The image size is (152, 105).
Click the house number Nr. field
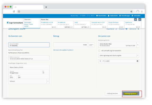tap(45, 72)
